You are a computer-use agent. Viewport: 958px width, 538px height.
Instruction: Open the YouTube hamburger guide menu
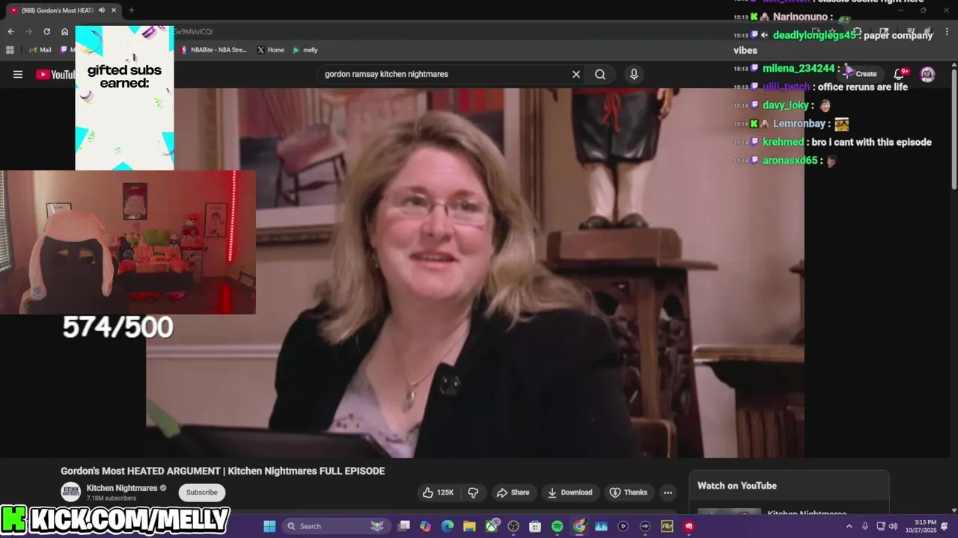[x=18, y=74]
